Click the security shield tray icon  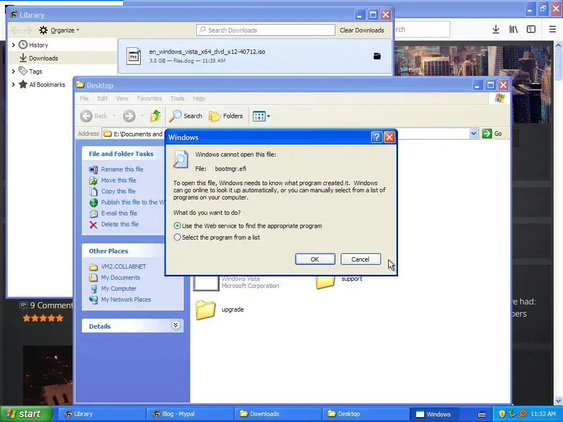point(502,414)
